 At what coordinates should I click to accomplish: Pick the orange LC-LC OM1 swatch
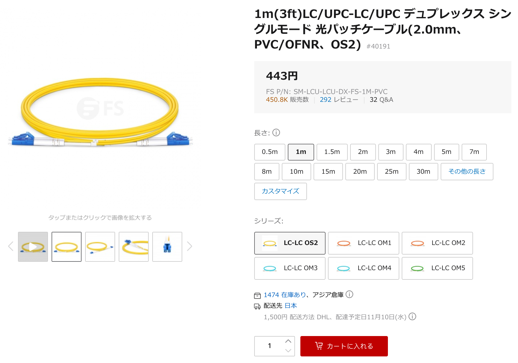[364, 243]
